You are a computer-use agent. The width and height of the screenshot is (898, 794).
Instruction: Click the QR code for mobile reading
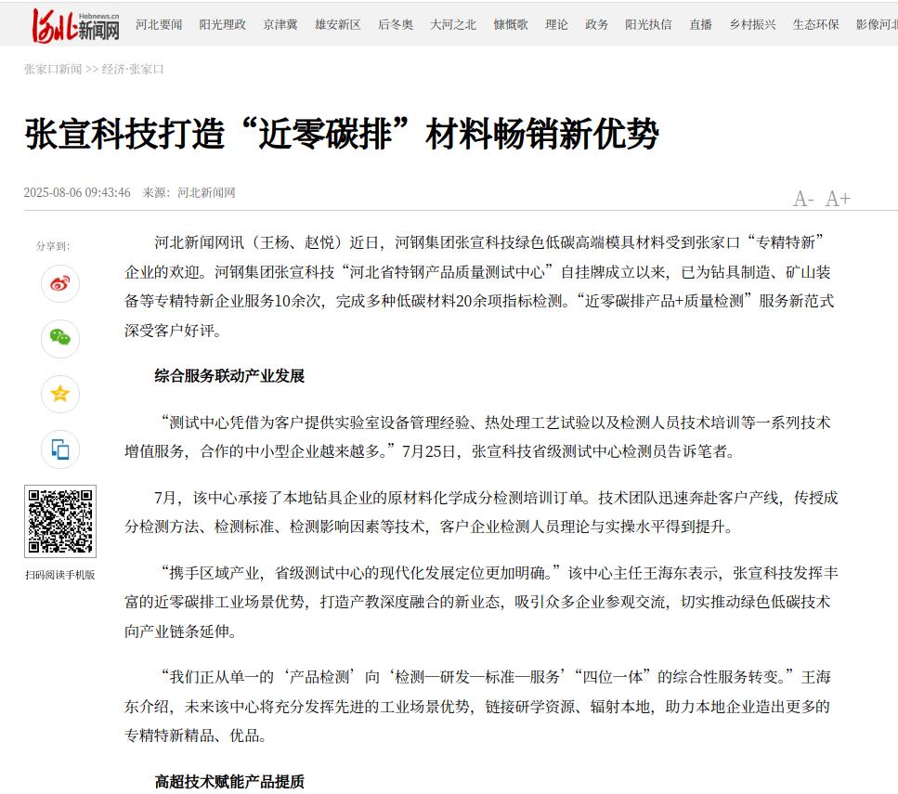click(60, 520)
